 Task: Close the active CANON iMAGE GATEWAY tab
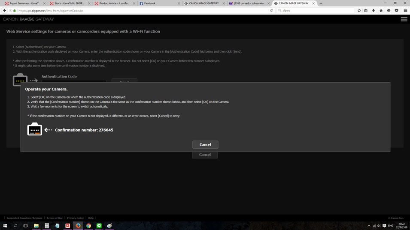coord(313,3)
